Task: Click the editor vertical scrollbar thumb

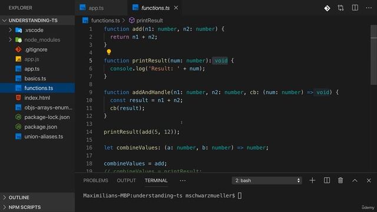Action: click(373, 55)
